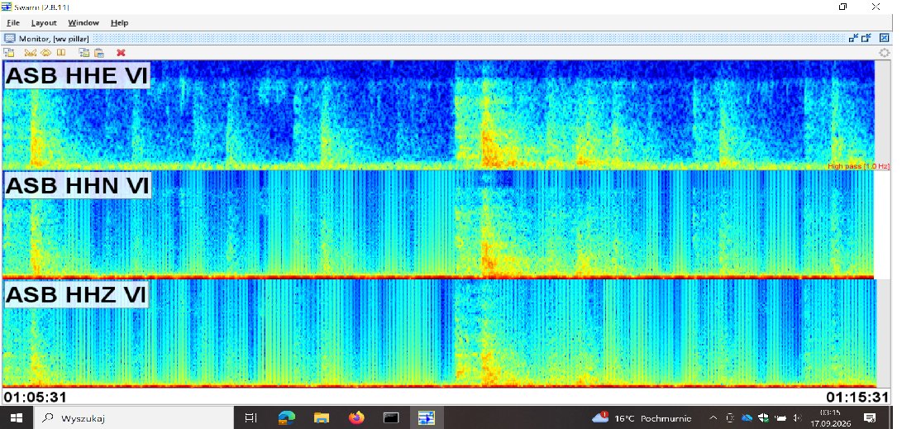Screen dimensions: 902x429
Task: Select the ASB HHE VI spectrogram
Action: [438, 114]
